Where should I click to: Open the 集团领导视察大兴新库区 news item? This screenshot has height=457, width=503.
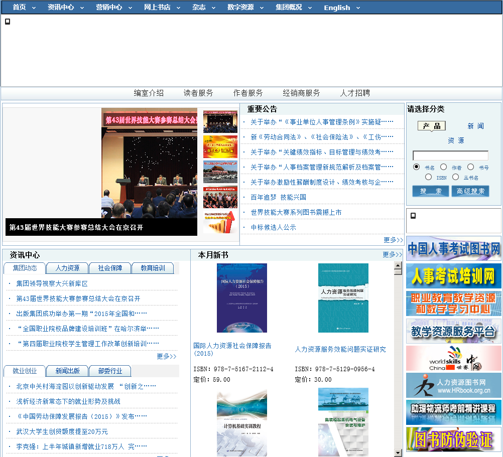[52, 283]
